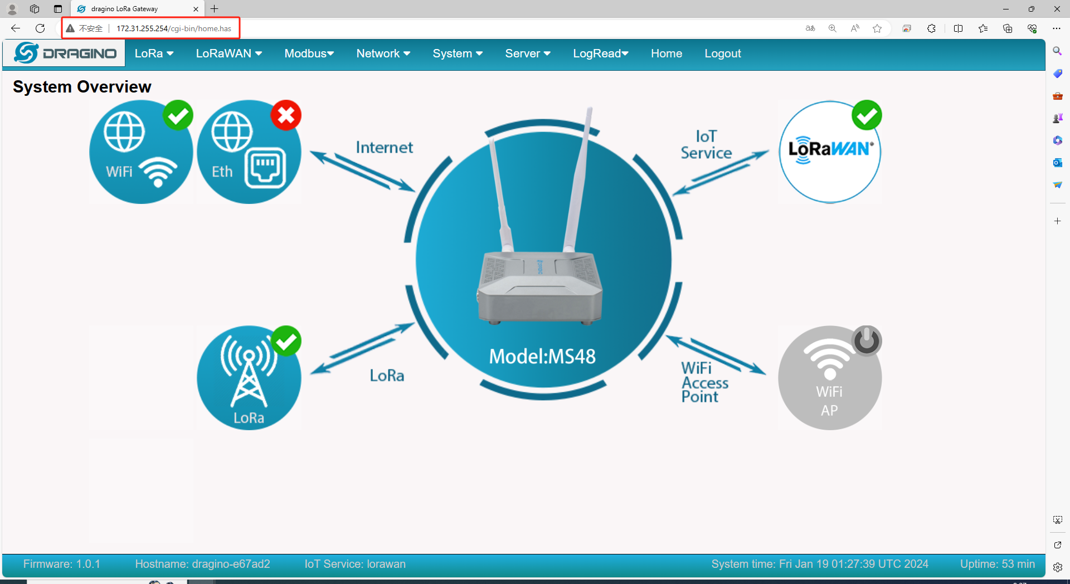Image resolution: width=1070 pixels, height=584 pixels.
Task: Expand the Network dropdown menu
Action: 383,53
